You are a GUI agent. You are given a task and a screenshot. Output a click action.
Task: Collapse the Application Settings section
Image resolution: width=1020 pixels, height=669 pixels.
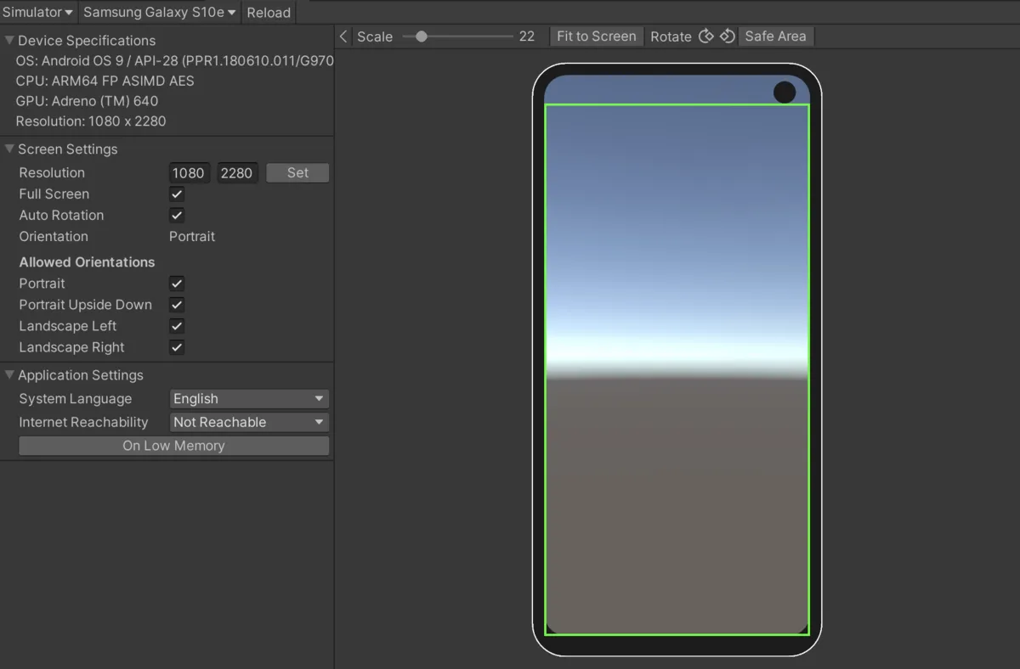click(x=9, y=375)
